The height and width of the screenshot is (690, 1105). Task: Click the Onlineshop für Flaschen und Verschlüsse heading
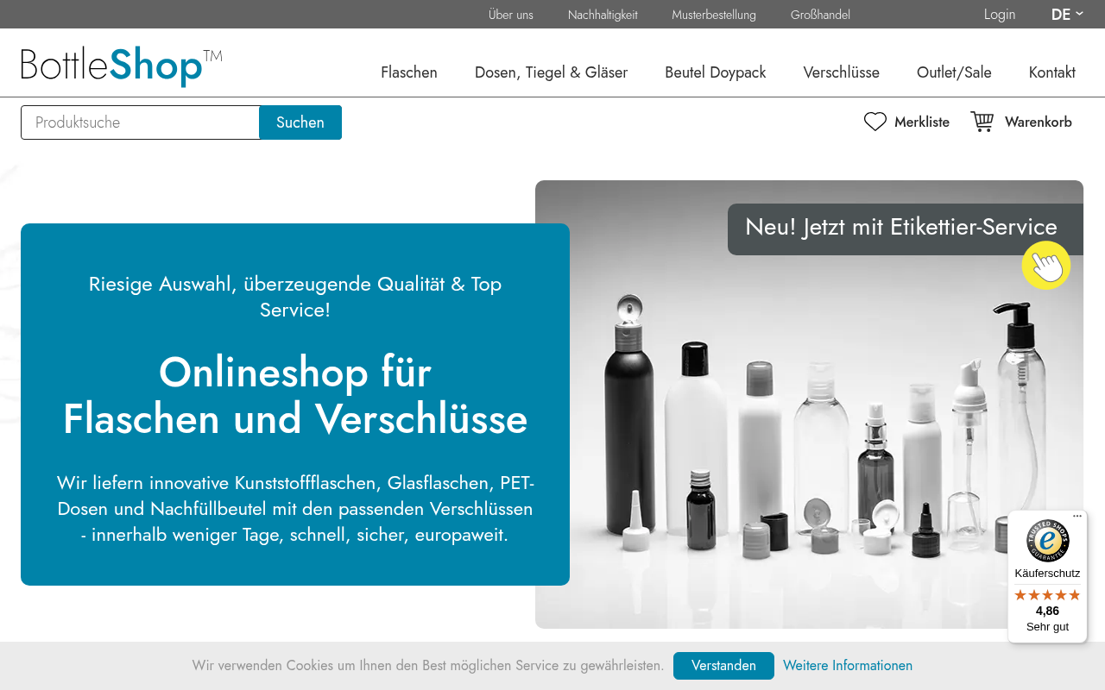point(295,396)
